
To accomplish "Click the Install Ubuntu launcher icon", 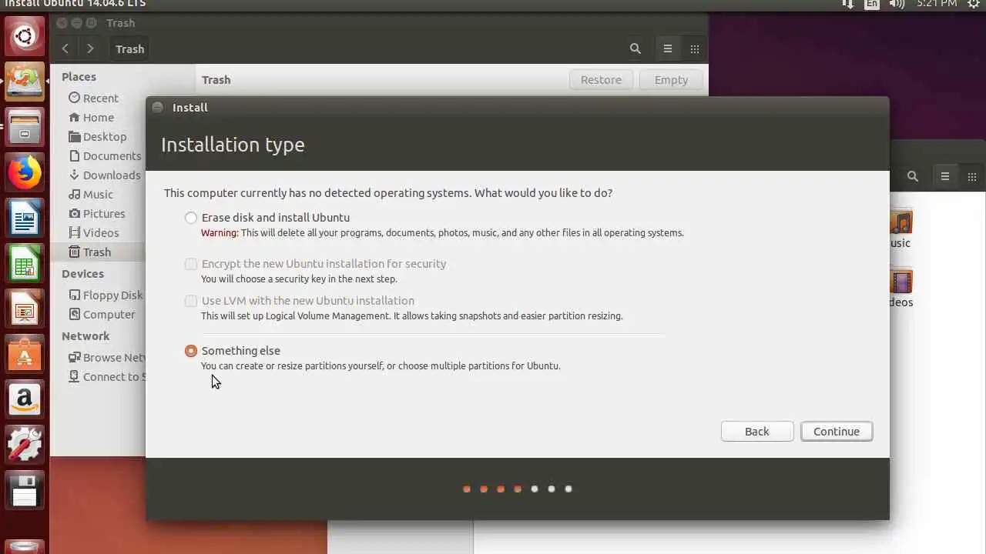I will pos(25,81).
